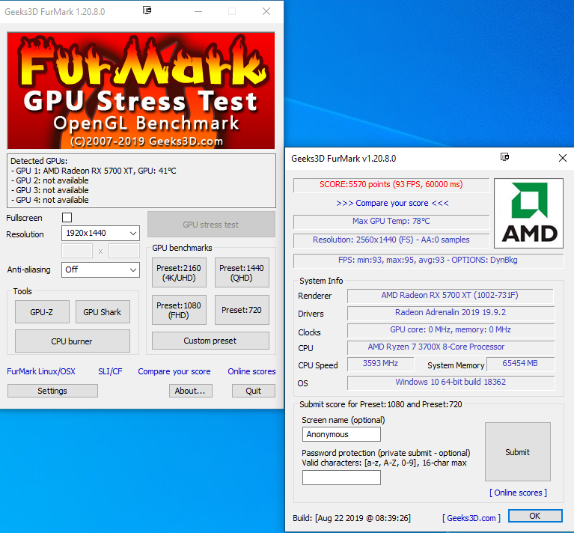Viewport: 574px width, 533px height.
Task: Click the GPU 3: not available line
Action: pyautogui.click(x=50, y=190)
